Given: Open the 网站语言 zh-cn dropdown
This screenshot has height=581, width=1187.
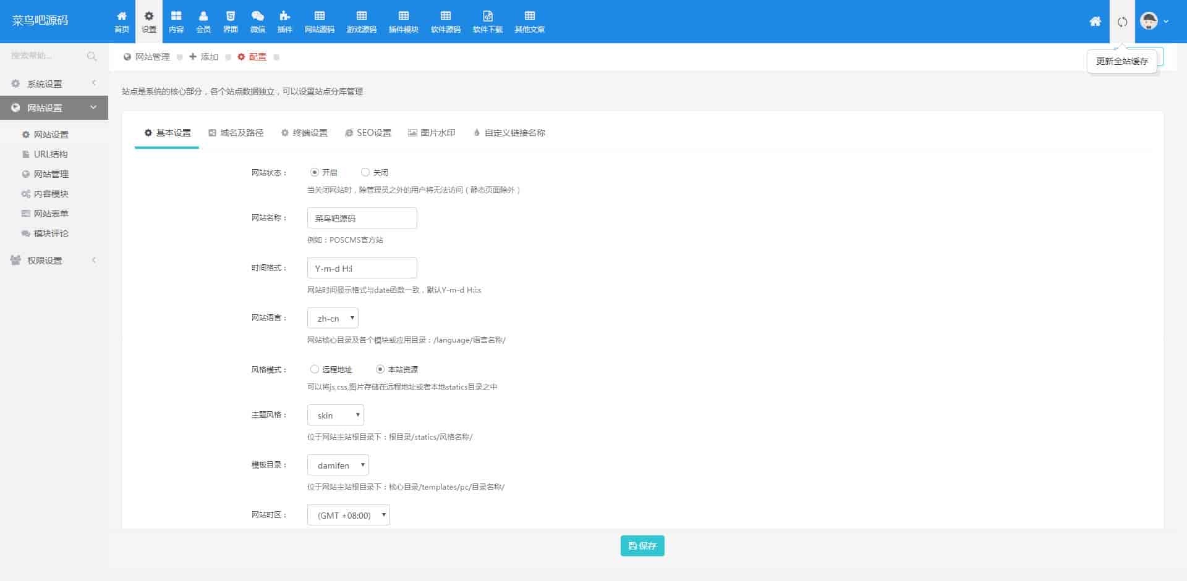Looking at the screenshot, I should point(333,318).
